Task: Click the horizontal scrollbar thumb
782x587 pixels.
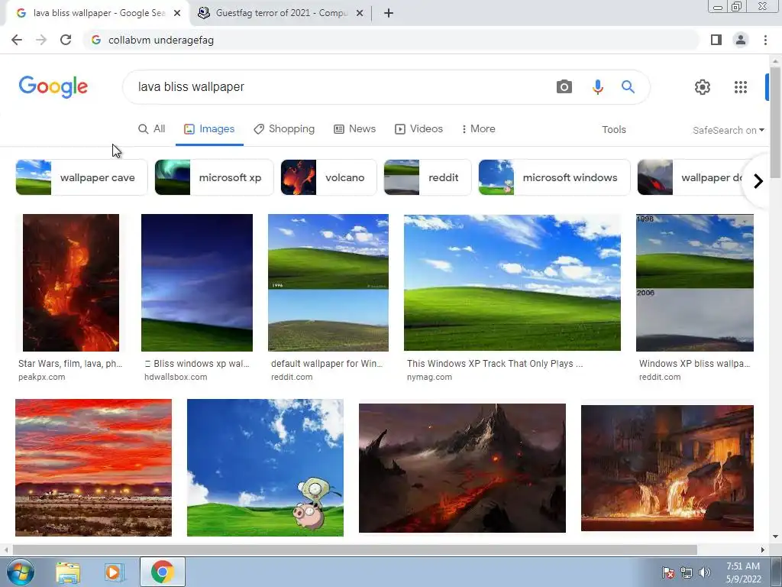Action: (354, 550)
